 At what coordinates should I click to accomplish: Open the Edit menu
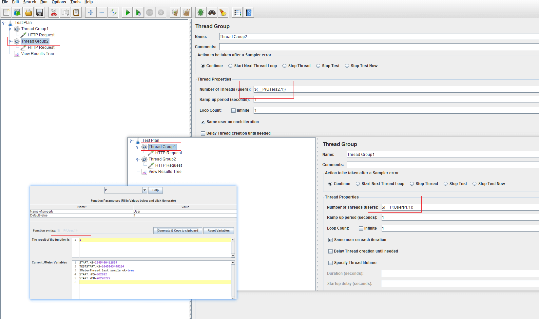[x=16, y=2]
